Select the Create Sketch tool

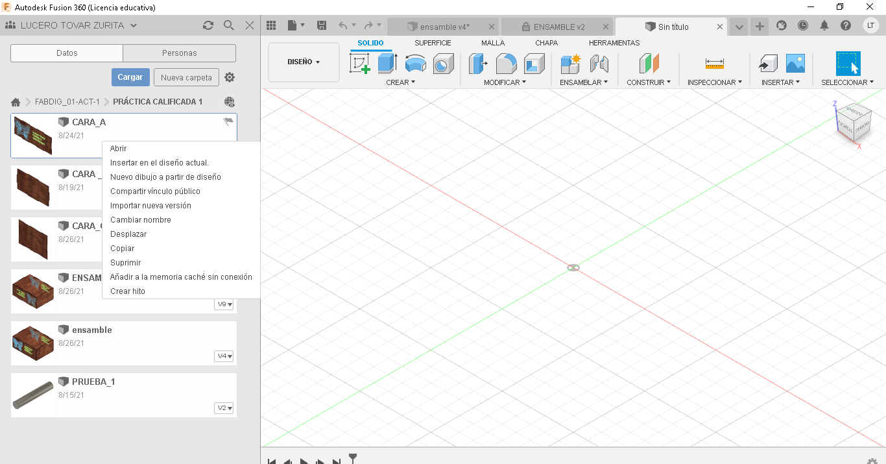(x=360, y=64)
